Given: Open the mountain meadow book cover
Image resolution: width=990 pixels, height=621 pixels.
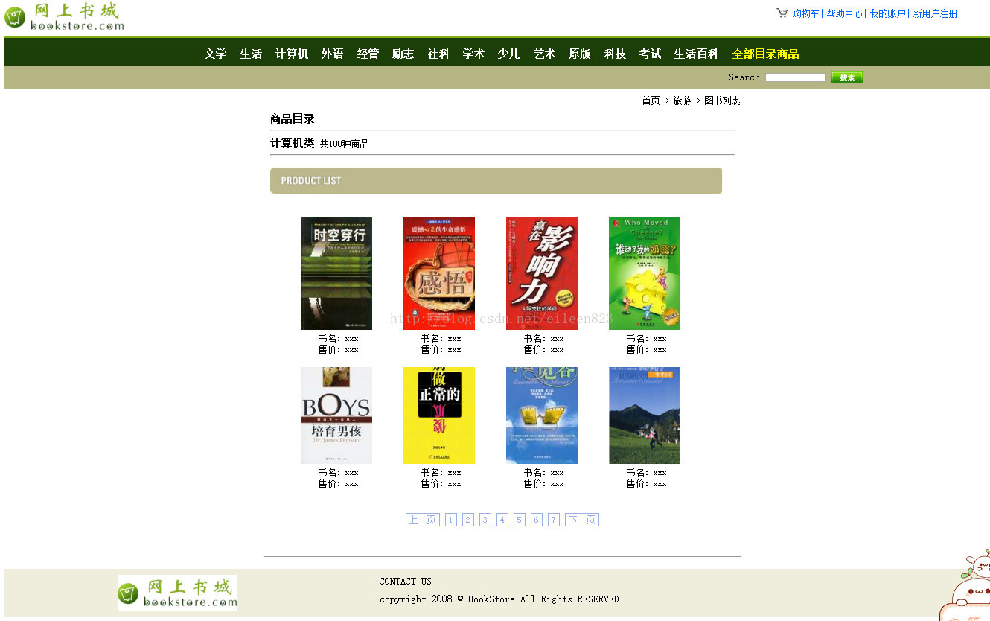Looking at the screenshot, I should pyautogui.click(x=645, y=415).
